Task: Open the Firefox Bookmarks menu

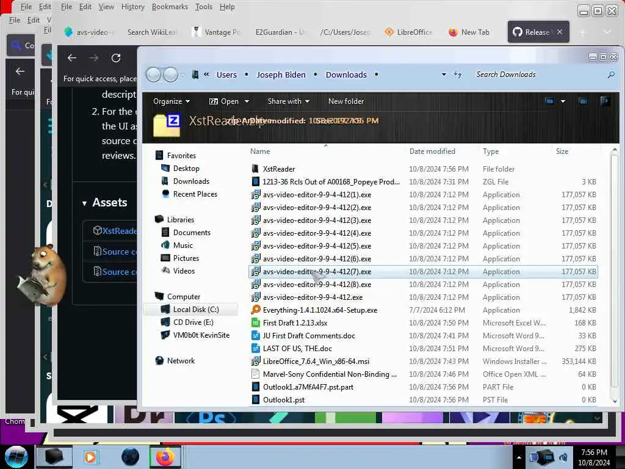Action: coord(170,7)
